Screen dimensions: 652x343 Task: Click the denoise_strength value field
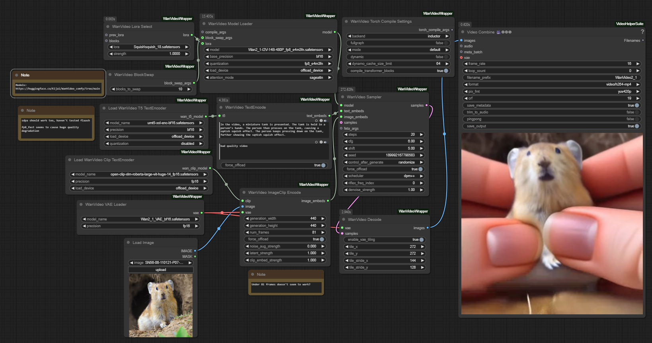(x=384, y=190)
